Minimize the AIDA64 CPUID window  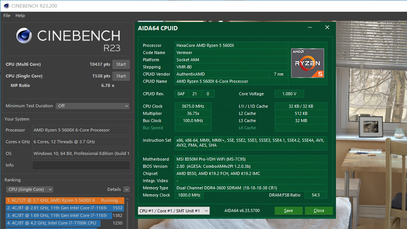click(310, 27)
